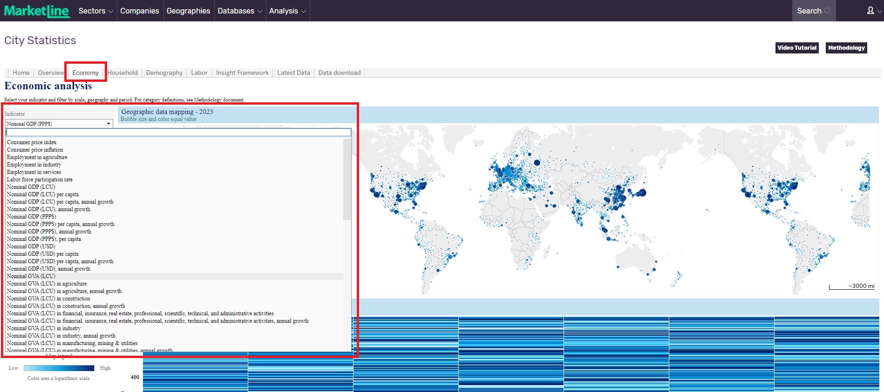Expand the Sectors menu
Screen dimensions: 884x392
95,11
